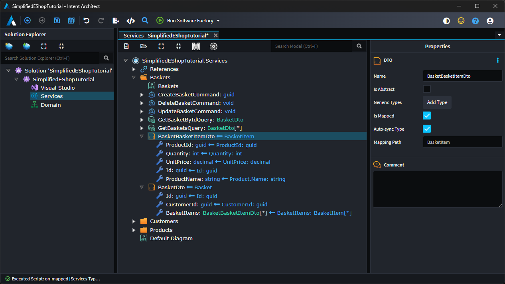The width and height of the screenshot is (505, 284).
Task: Collapse the Baskets folder
Action: coord(134,78)
